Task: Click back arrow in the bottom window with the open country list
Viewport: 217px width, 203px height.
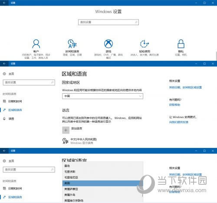Action: (4, 151)
